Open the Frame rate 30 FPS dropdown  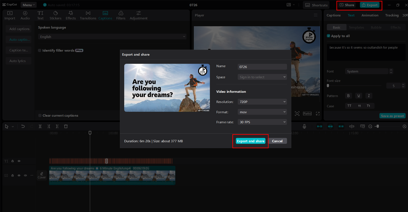pyautogui.click(x=262, y=122)
